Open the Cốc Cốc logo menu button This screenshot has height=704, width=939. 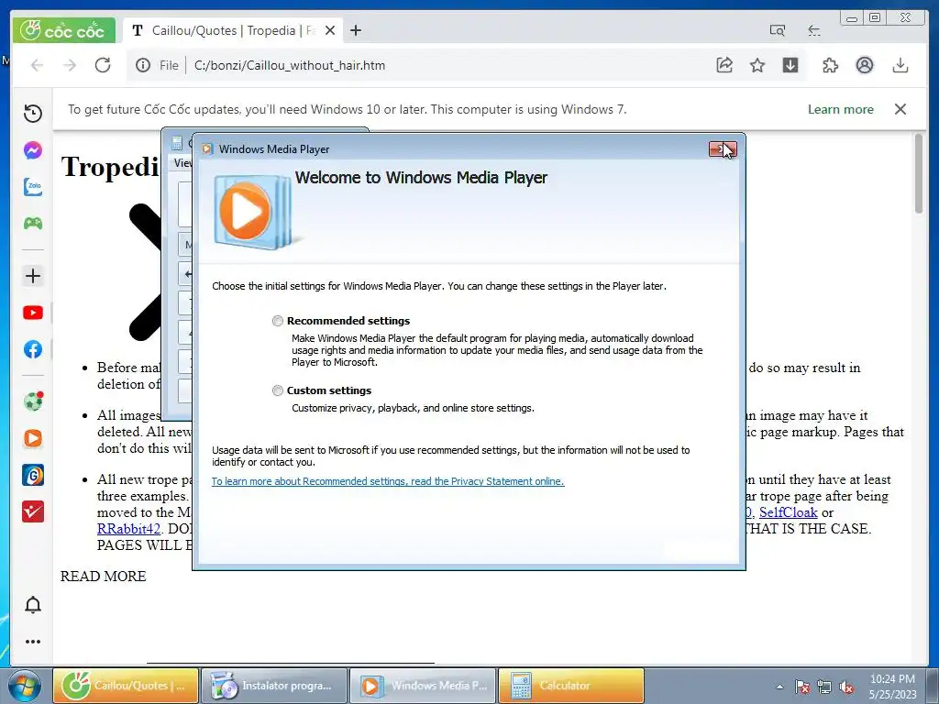click(x=63, y=30)
